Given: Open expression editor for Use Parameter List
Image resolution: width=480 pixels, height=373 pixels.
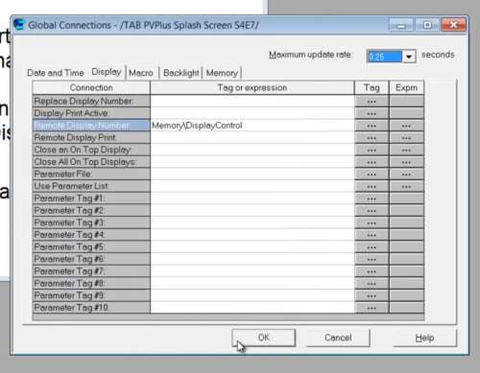Looking at the screenshot, I should click(406, 186).
